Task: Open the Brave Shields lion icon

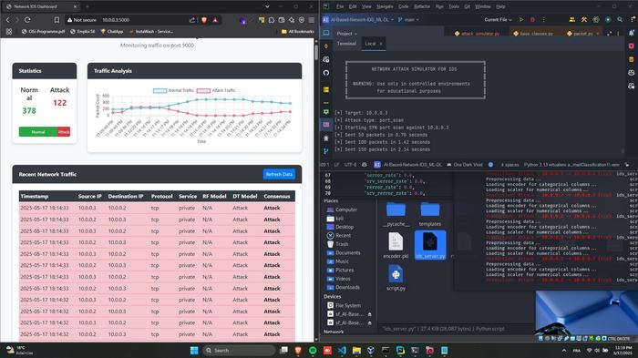Action: pos(204,19)
